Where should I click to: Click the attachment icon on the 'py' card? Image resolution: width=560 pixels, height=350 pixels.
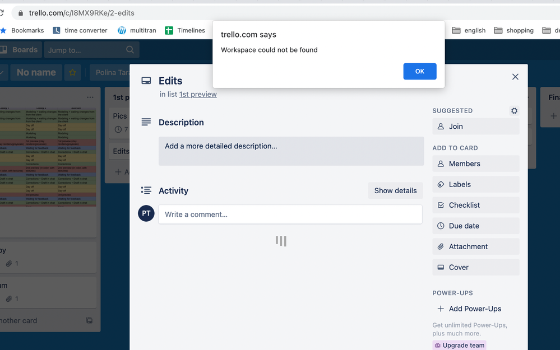tap(9, 264)
